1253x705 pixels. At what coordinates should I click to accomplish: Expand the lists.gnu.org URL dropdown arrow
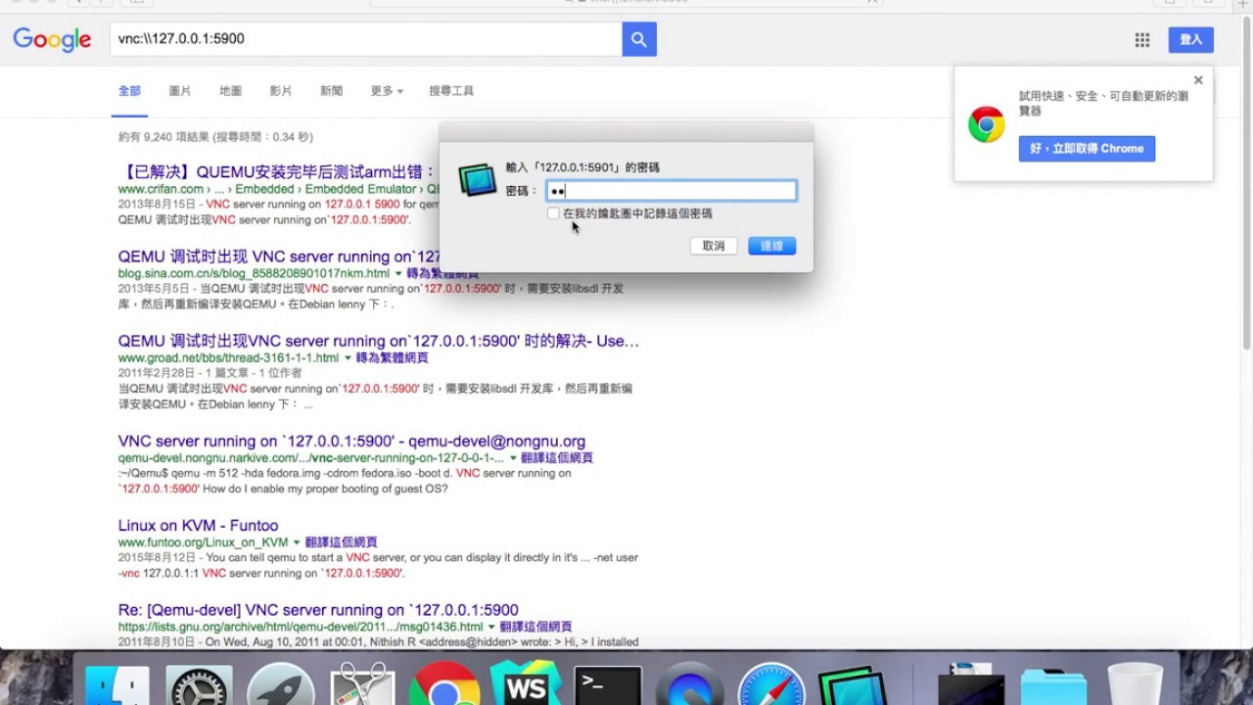491,627
